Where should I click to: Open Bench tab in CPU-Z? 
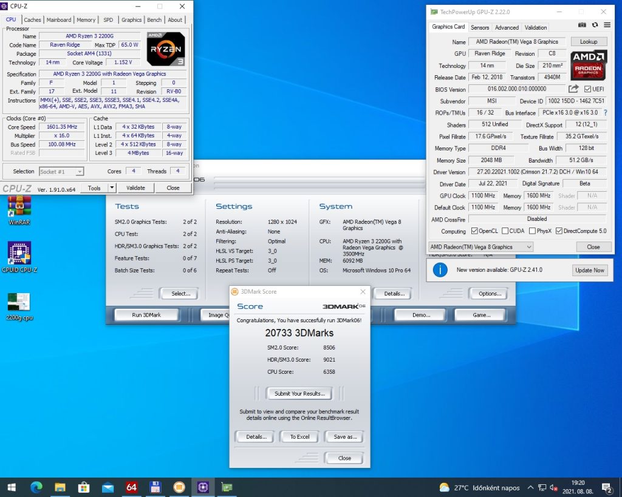click(154, 20)
